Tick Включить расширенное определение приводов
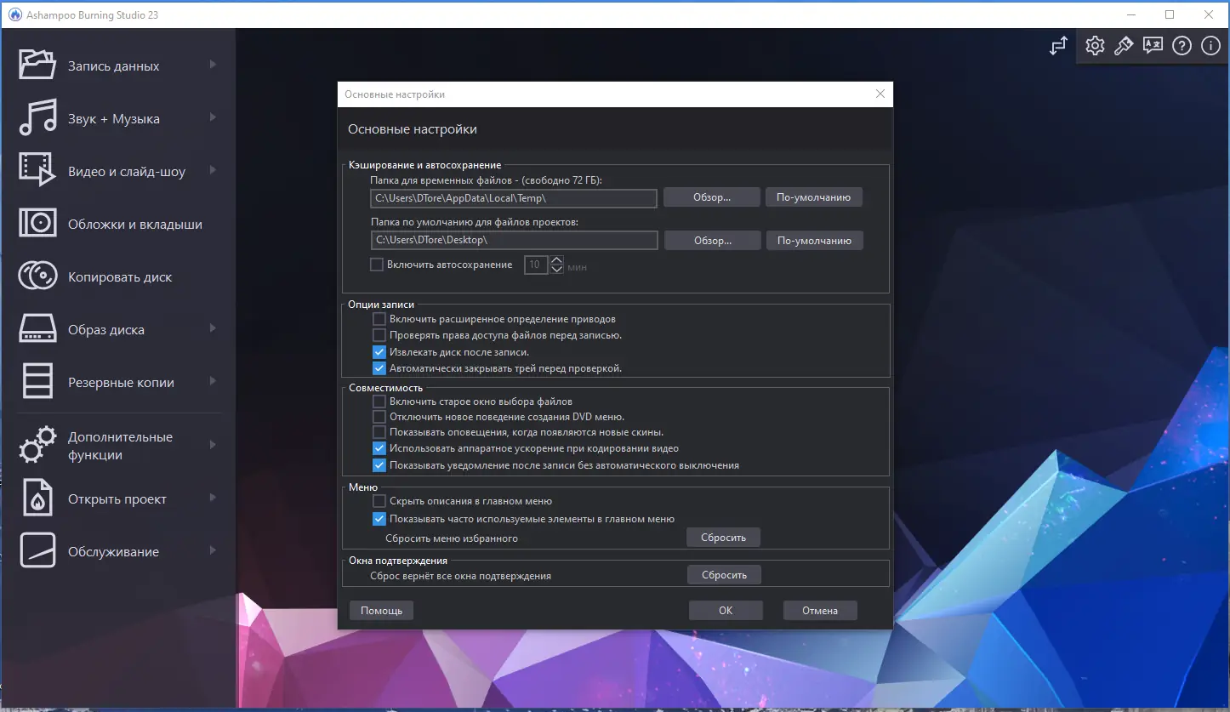Image resolution: width=1230 pixels, height=712 pixels. 379,319
